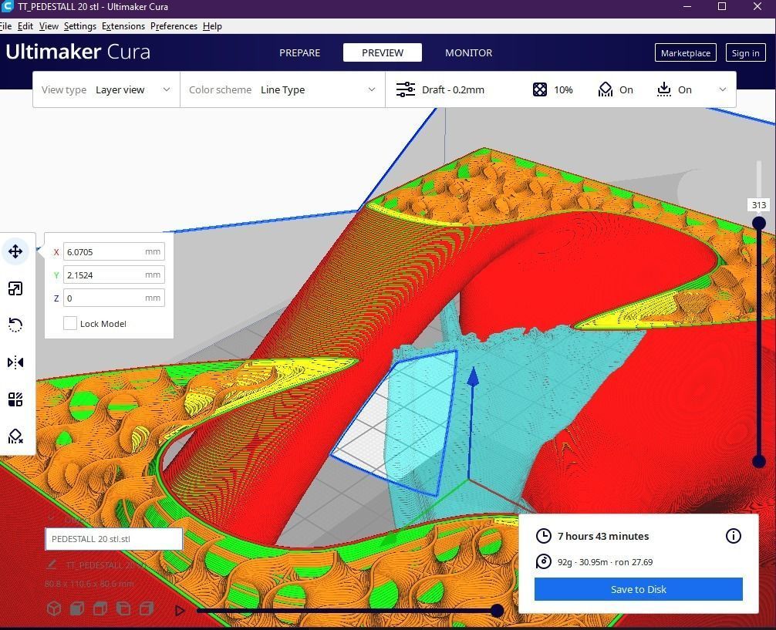Click the simulation path slider handle
This screenshot has height=630, width=776.
click(497, 611)
